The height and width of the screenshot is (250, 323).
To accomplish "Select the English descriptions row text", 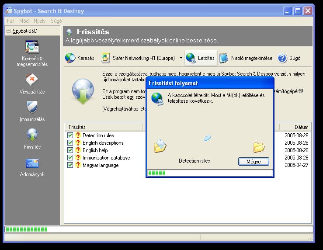I will tap(103, 143).
